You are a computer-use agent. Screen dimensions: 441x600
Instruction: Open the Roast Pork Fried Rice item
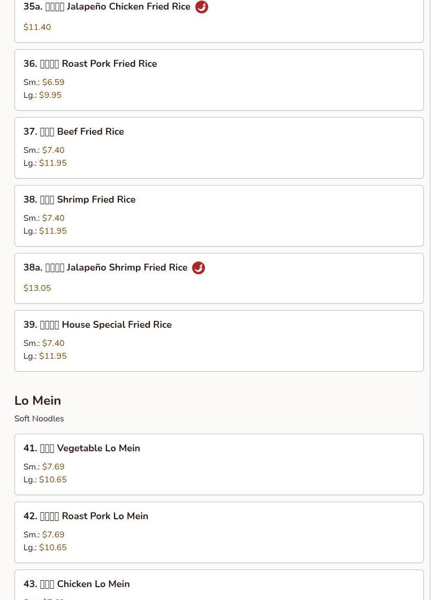point(90,64)
